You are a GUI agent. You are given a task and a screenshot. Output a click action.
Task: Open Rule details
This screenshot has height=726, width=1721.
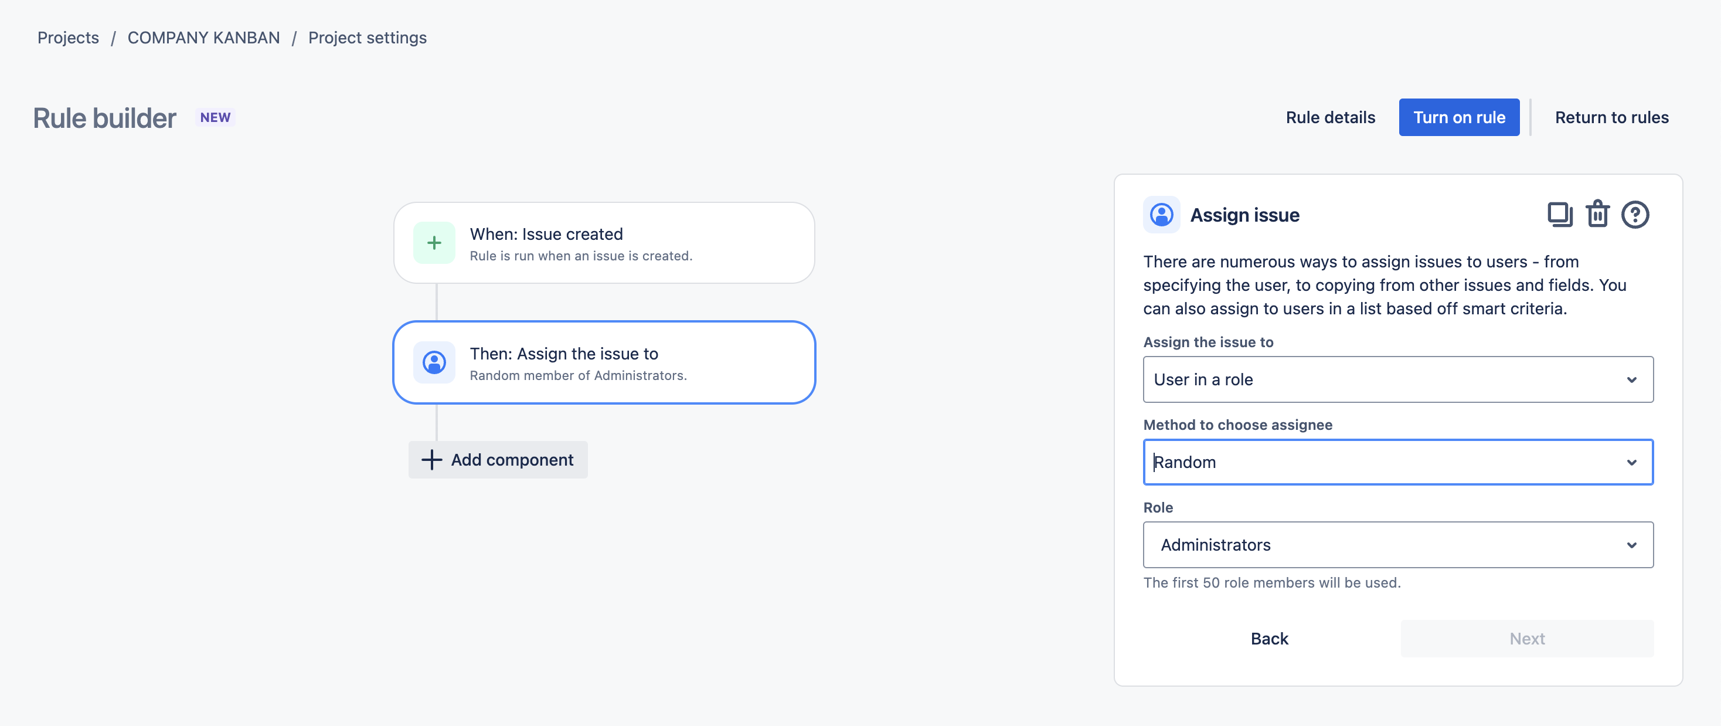tap(1330, 118)
